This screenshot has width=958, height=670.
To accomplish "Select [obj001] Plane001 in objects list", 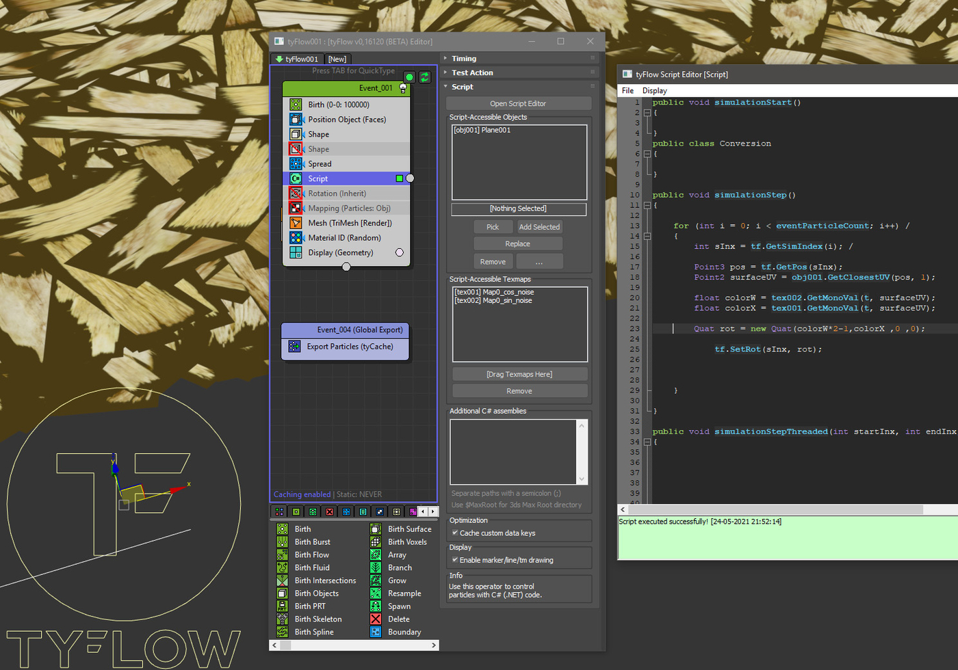I will 482,130.
